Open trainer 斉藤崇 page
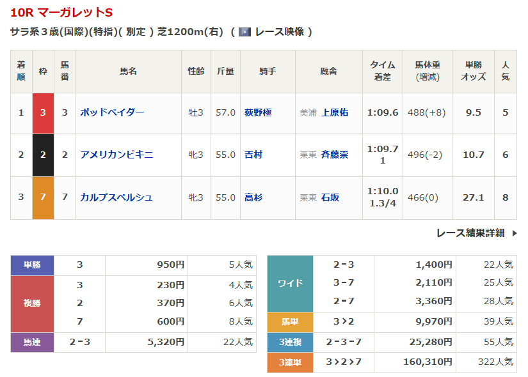 (x=335, y=155)
